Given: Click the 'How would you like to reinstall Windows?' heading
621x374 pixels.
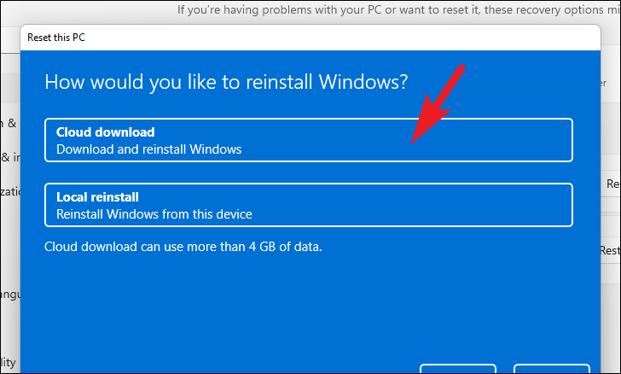Looking at the screenshot, I should [x=226, y=82].
